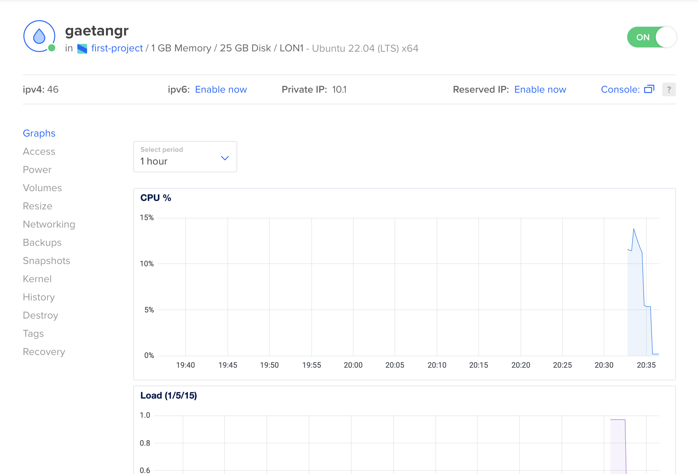698x474 pixels.
Task: Click the CPU % chart title
Action: tap(156, 198)
